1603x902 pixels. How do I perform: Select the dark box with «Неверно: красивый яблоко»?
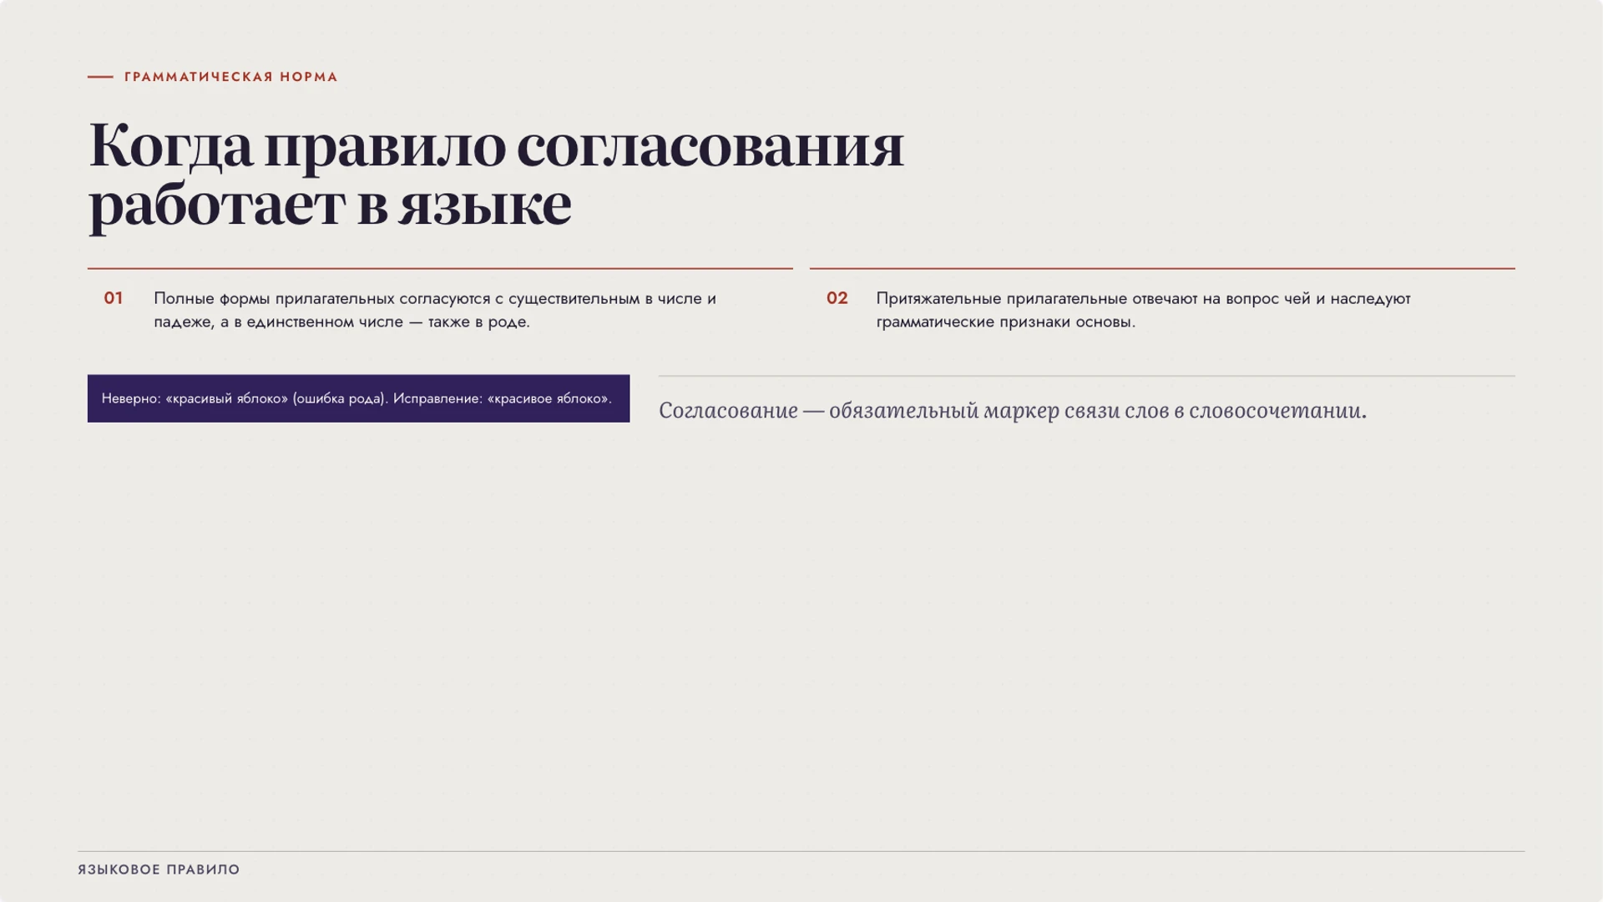(358, 398)
